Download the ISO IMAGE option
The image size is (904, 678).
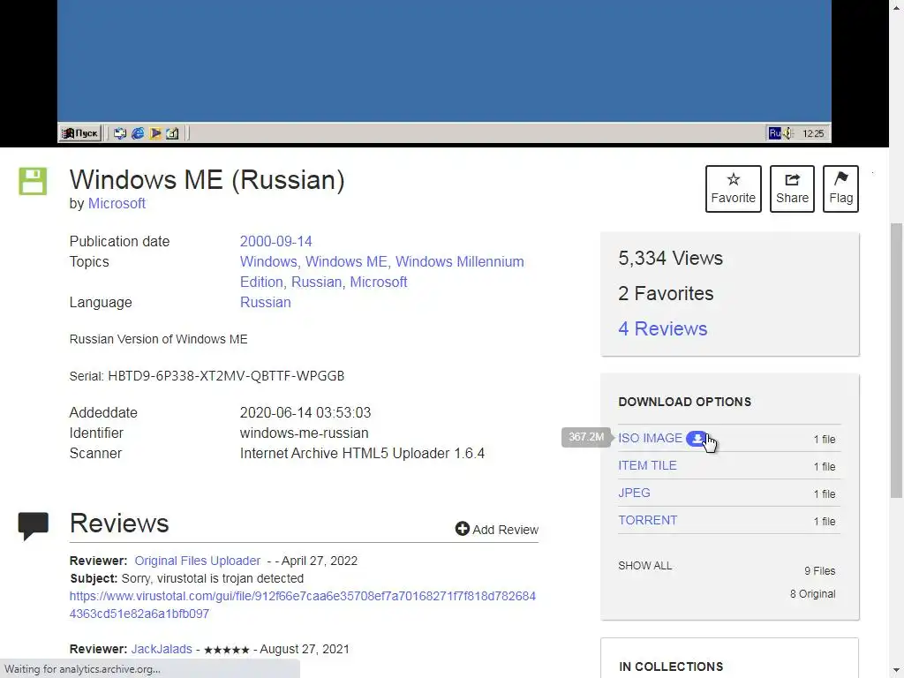(x=650, y=438)
